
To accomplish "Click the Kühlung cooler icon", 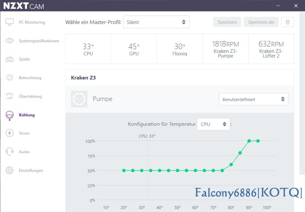I will tap(9, 115).
